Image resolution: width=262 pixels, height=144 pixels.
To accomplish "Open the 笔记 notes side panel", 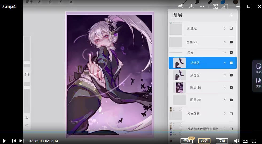I will click(259, 68).
